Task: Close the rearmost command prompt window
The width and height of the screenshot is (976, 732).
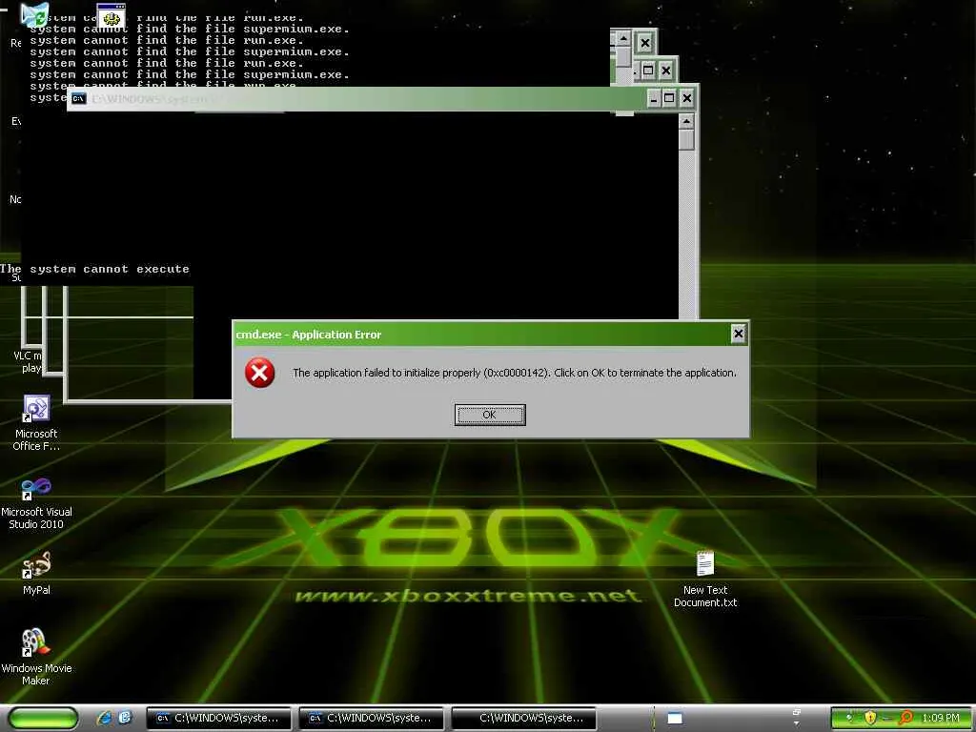Action: 645,43
